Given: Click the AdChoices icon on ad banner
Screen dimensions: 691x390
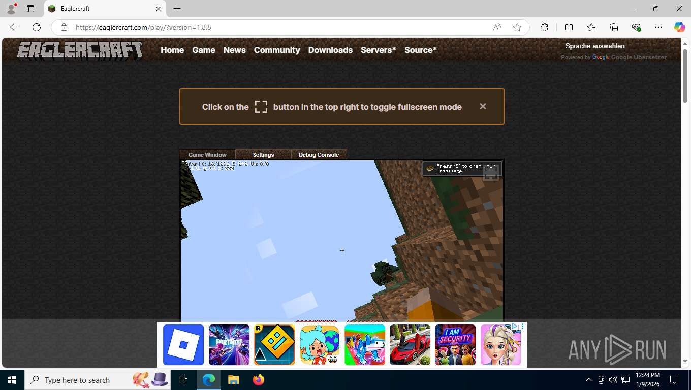Looking at the screenshot, I should (x=514, y=326).
